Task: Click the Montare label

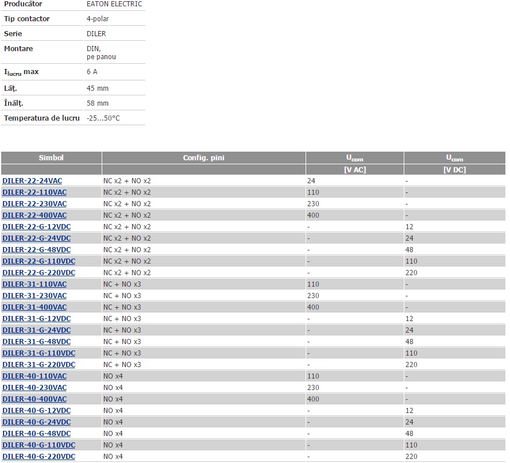Action: [18, 49]
